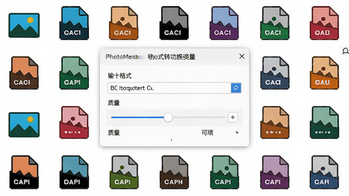Select the CACI file with orange label
349x196 pixels.
coord(123,23)
